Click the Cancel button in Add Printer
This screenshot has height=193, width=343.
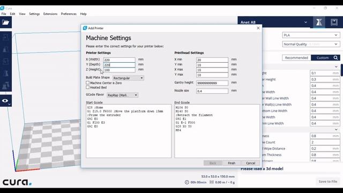tap(250, 163)
